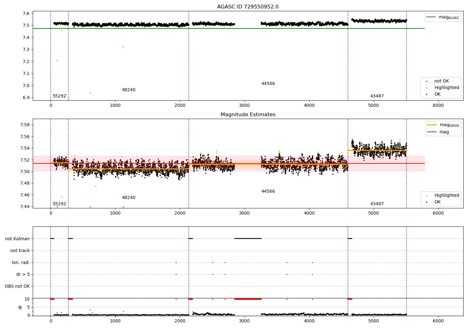Click the 'Magnitude Estimates' panel title
468x328 pixels.
click(248, 115)
